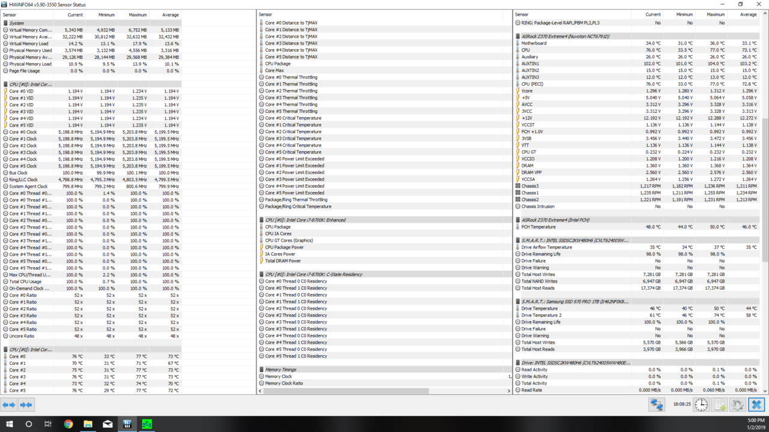Select the System group header row
The image size is (769, 432).
click(x=91, y=23)
